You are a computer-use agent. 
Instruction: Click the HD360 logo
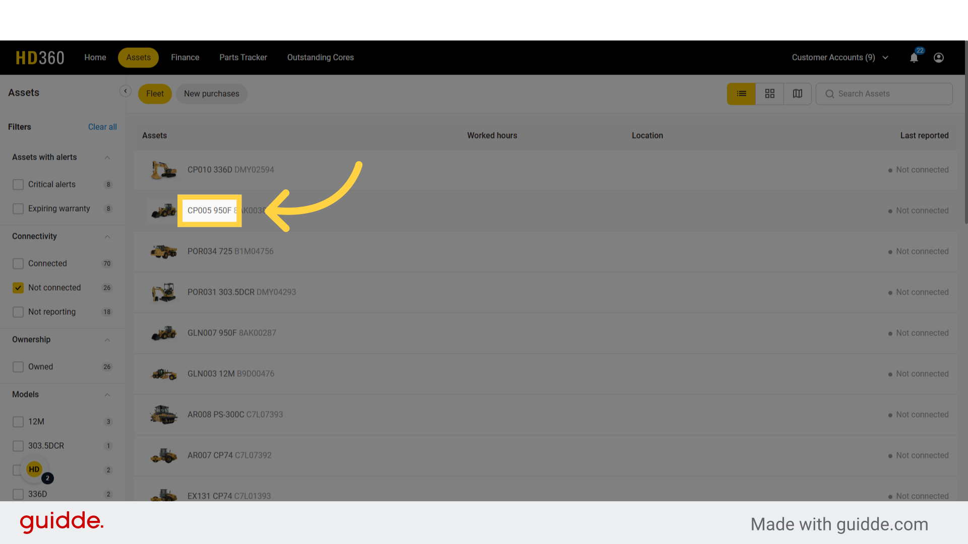(40, 57)
